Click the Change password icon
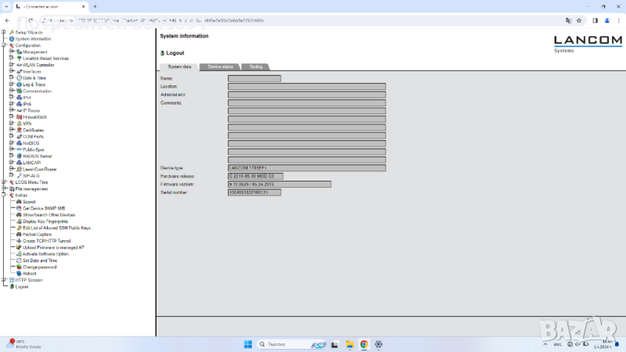 click(x=19, y=267)
